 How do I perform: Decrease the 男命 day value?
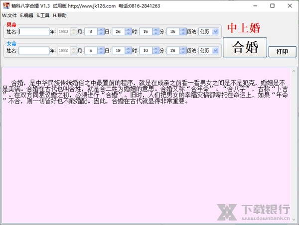[x=129, y=33]
